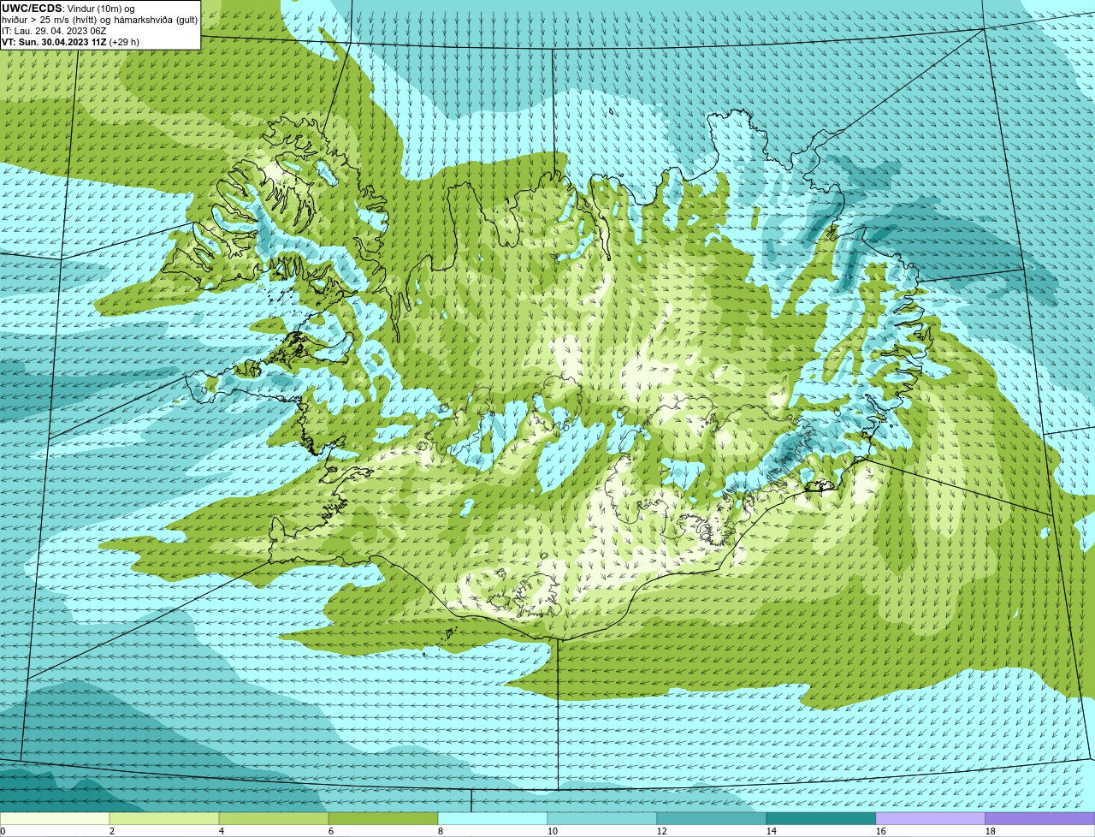Click the "VT: Sun. 30.04.2023 11Z" valid time
Screen dimensions: 1095x837
click(54, 42)
